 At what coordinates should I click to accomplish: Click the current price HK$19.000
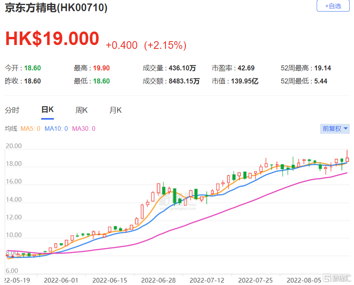click(x=52, y=38)
